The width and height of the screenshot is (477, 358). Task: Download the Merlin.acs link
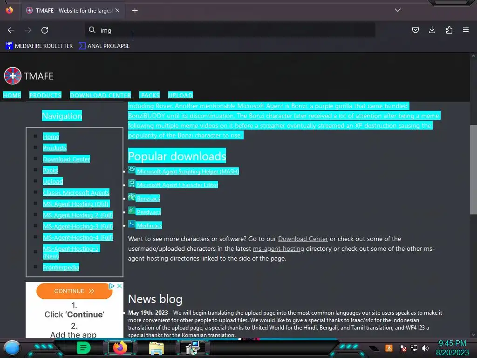pos(149,226)
